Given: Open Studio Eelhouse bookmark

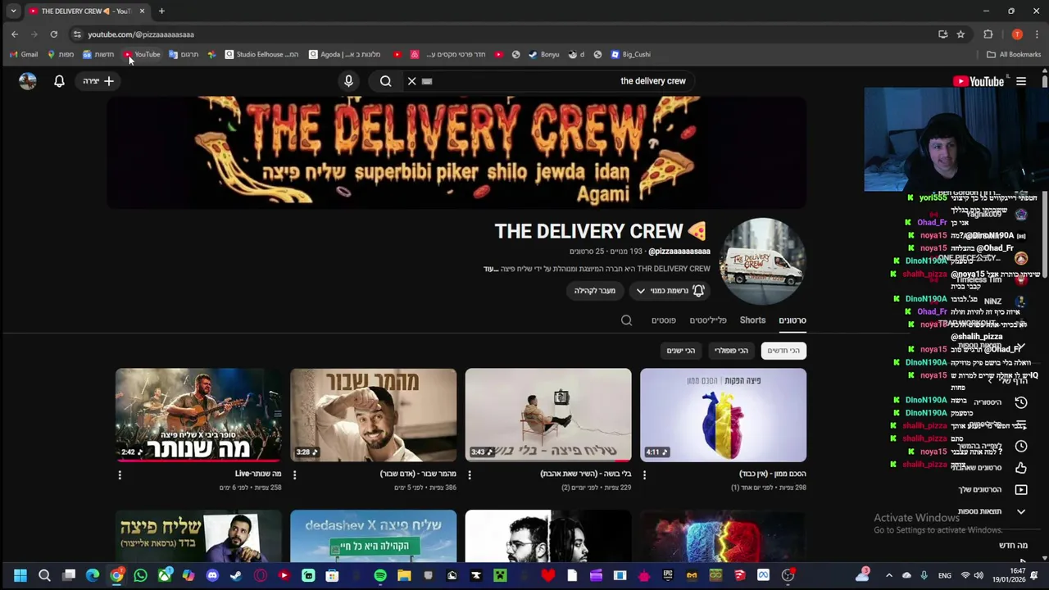Looking at the screenshot, I should 261,54.
